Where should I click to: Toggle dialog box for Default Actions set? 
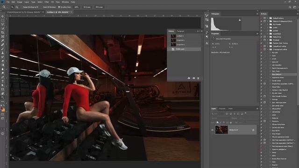(x=265, y=18)
